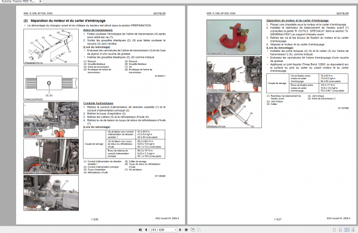Click the heading "Séparation du moteur et du carter d'embrayage" on left page
The image size is (358, 233).
pyautogui.click(x=68, y=20)
